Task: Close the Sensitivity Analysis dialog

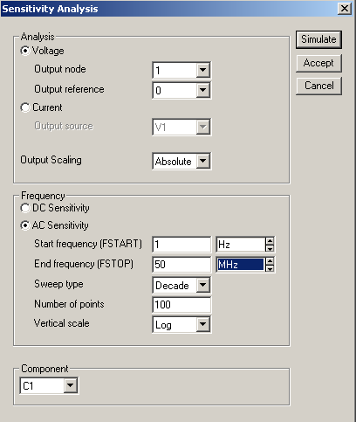Action: coord(345,9)
